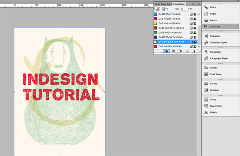240x156 pixels.
Task: Open the Effects panel
Action: (220, 112)
